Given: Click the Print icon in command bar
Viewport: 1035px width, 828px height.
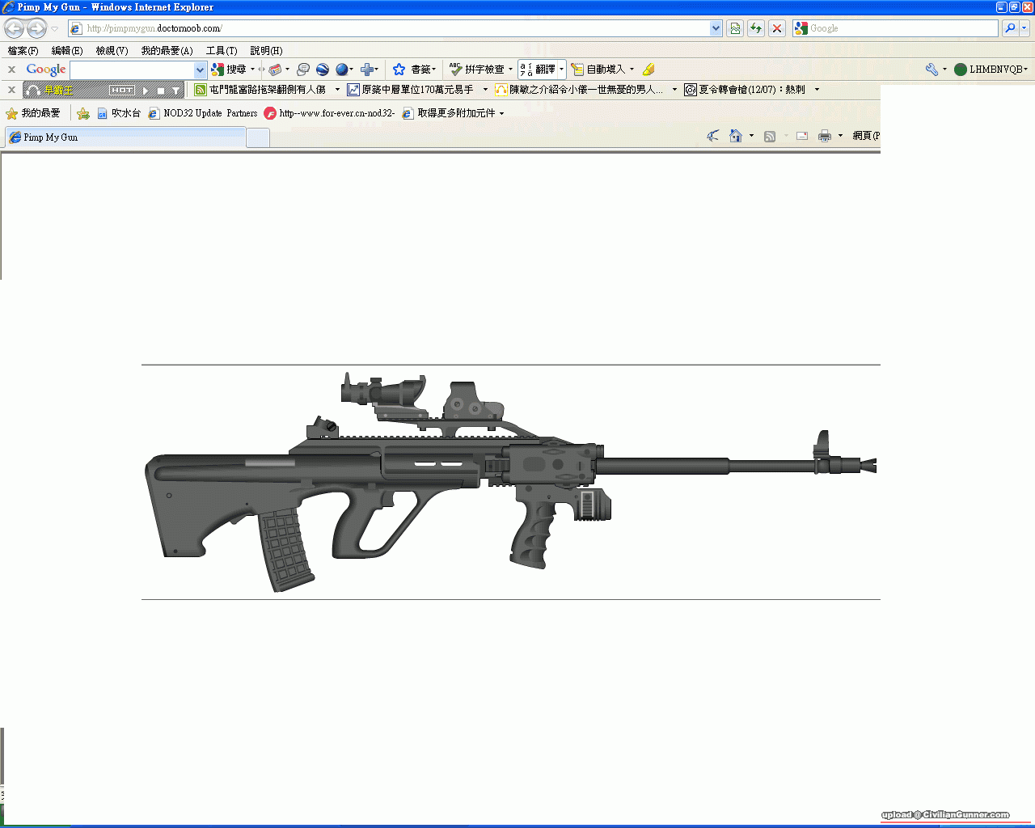Looking at the screenshot, I should coord(824,136).
